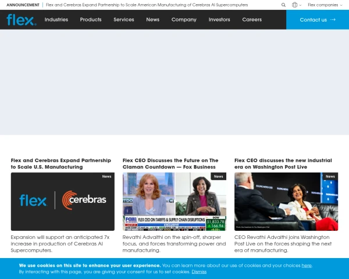349x279 pixels.
Task: Open the Industries menu
Action: click(56, 20)
